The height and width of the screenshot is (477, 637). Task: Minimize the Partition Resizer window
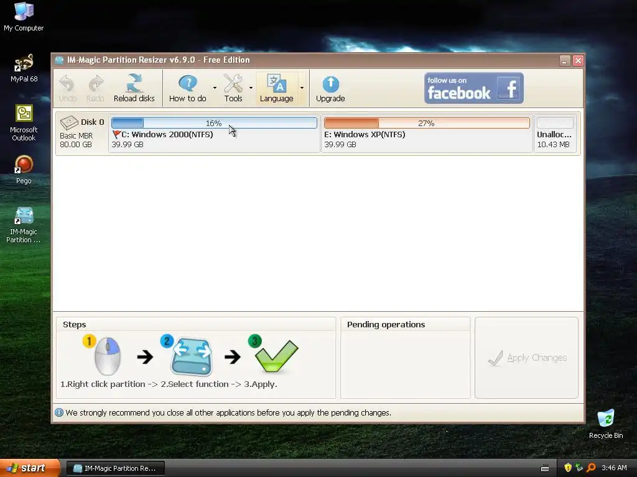pos(565,60)
